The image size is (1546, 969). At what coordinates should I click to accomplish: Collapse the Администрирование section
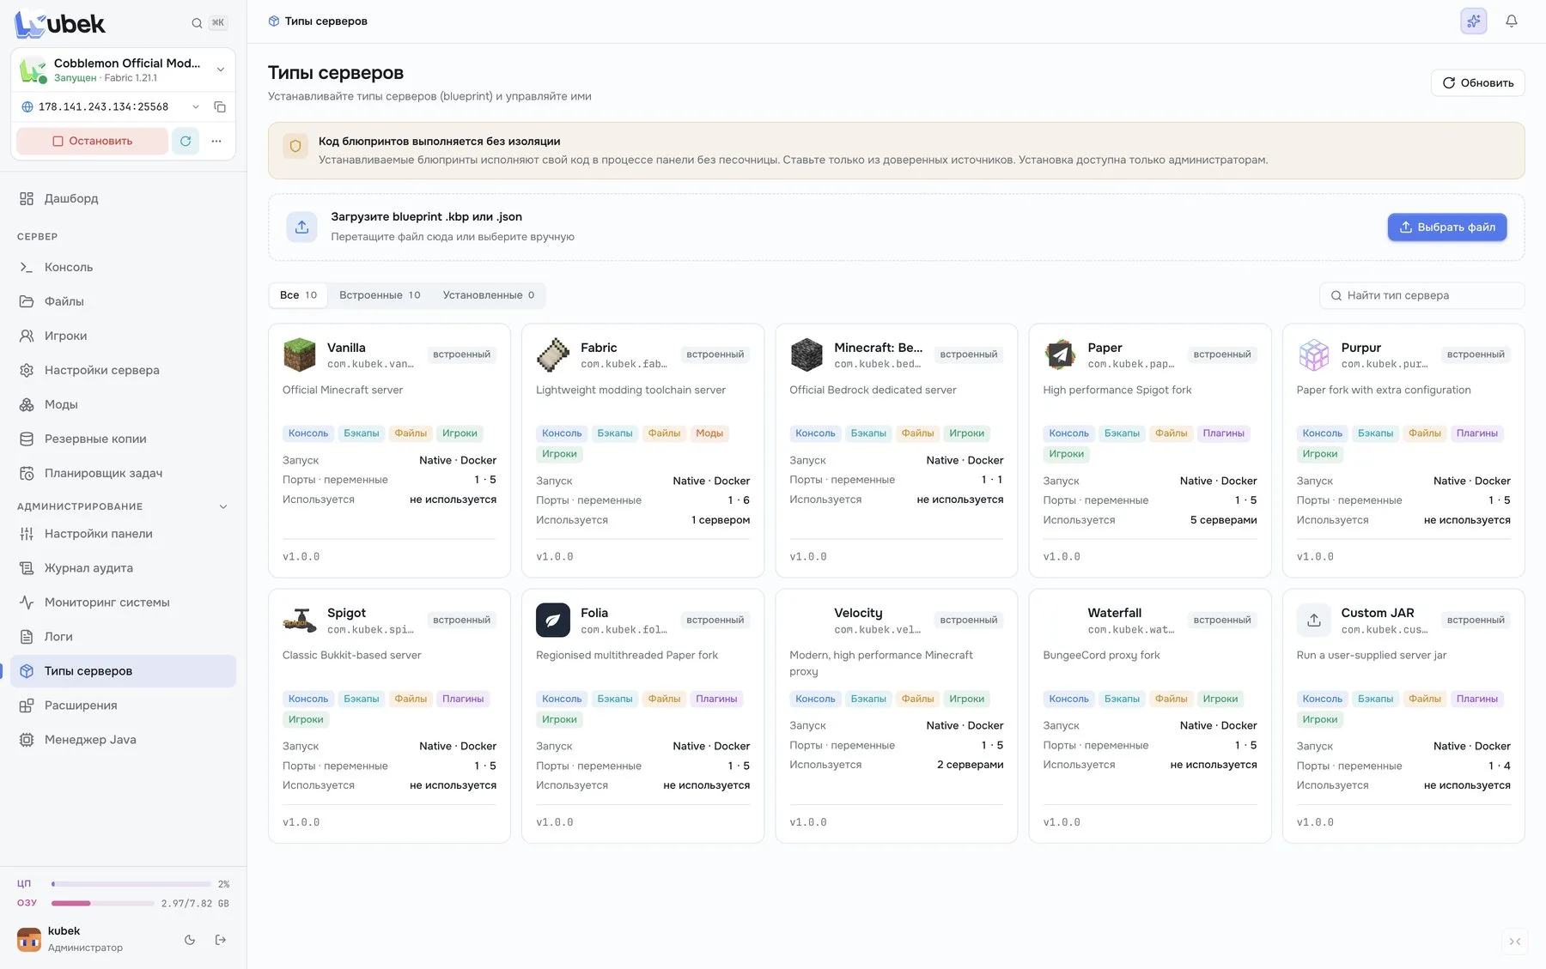pyautogui.click(x=223, y=506)
